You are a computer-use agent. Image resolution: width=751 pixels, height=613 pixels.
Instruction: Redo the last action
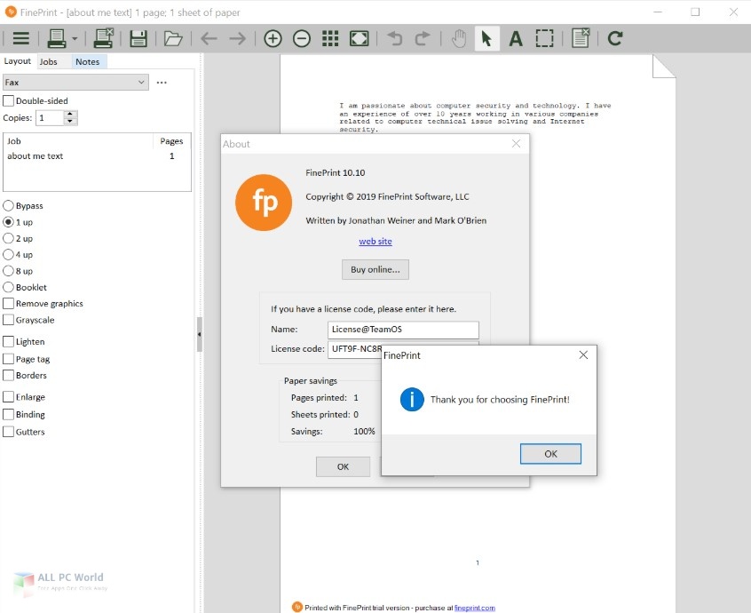point(423,38)
